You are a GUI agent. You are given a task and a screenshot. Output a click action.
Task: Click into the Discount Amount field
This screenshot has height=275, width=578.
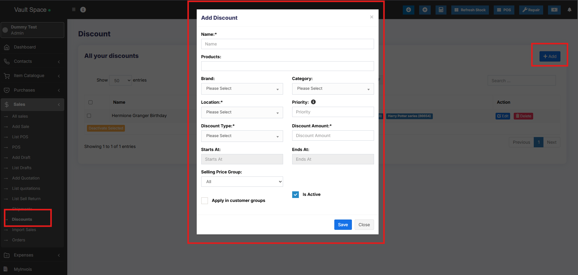(332, 136)
